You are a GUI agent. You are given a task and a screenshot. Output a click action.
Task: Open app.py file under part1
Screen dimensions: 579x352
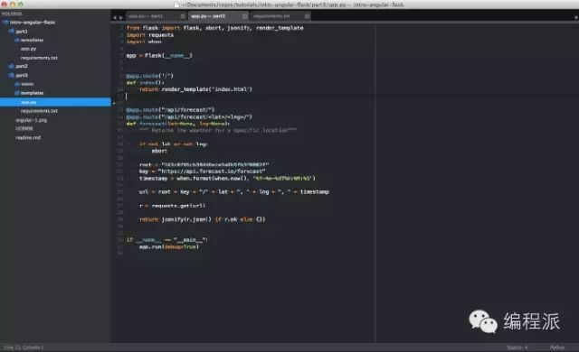pos(28,49)
